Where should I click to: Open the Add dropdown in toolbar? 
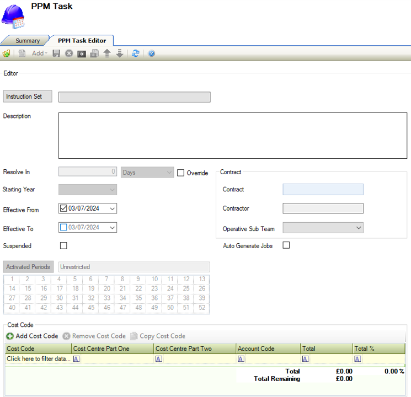pos(39,53)
